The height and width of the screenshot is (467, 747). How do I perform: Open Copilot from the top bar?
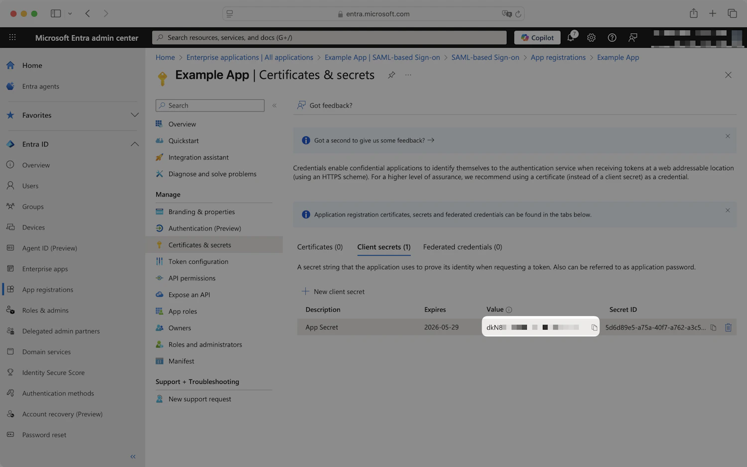coord(537,37)
